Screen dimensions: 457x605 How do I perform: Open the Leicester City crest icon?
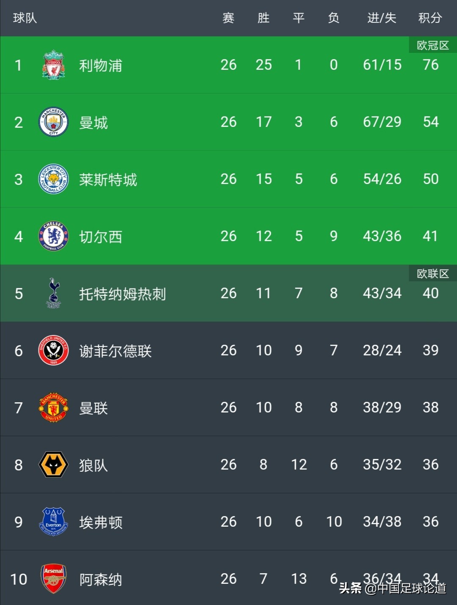pos(53,179)
